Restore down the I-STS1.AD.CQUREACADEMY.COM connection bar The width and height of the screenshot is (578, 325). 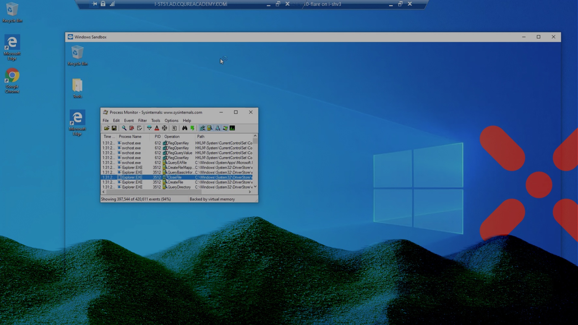278,4
